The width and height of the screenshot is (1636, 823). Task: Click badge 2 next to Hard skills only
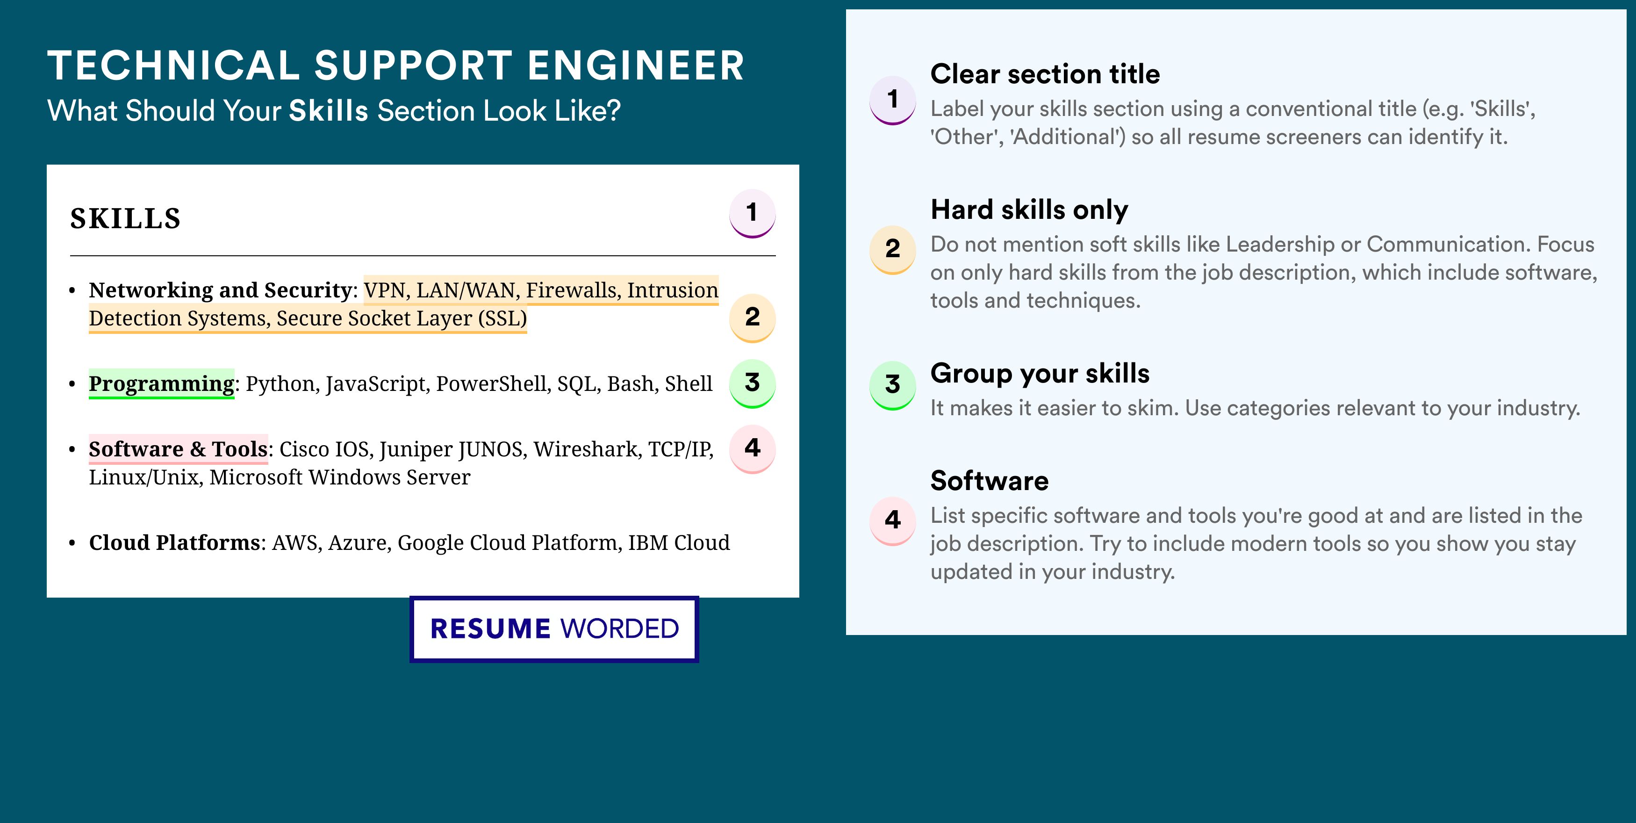(x=892, y=250)
